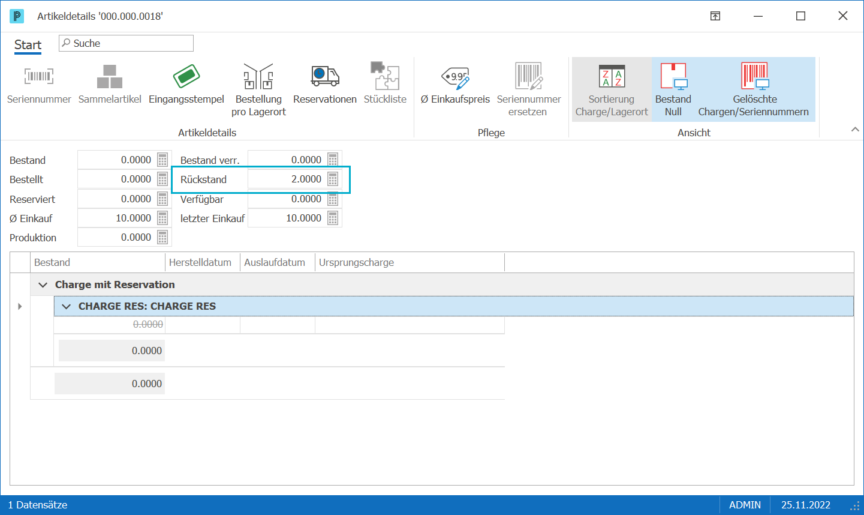Select the struck-through 0.0000 Bestand cell
The image size is (864, 515).
(x=110, y=324)
